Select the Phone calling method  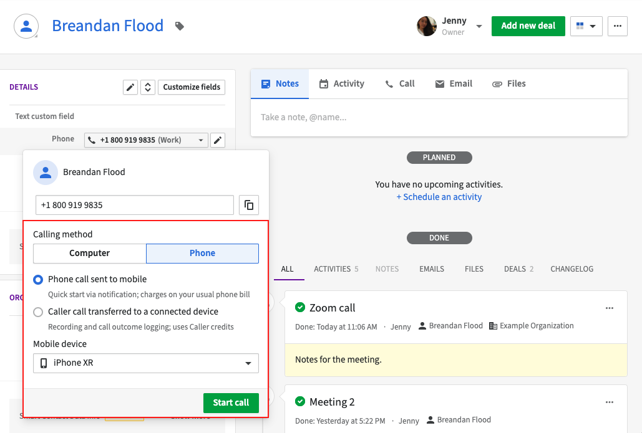pos(202,253)
